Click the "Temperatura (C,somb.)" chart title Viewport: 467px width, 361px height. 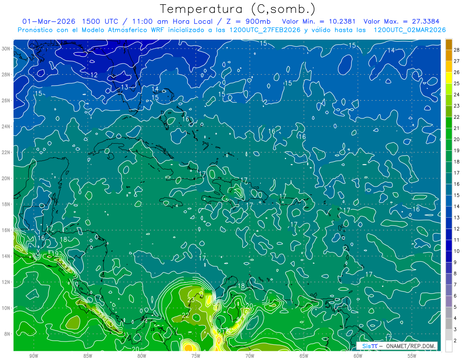[237, 9]
